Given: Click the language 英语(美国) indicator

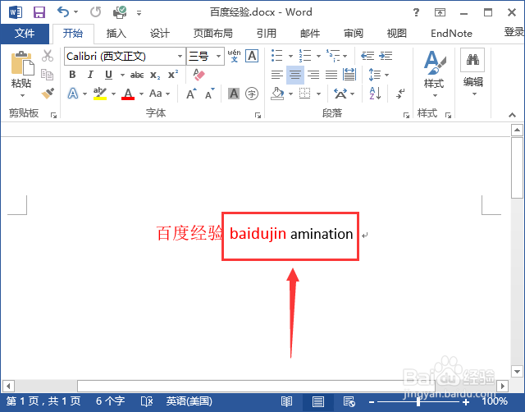Looking at the screenshot, I should 189,401.
